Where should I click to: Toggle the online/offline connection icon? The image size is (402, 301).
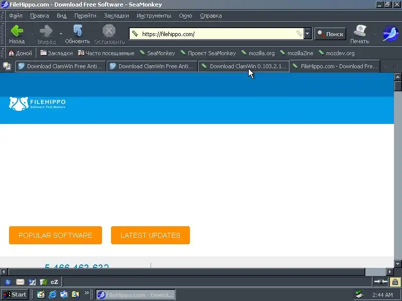click(380, 282)
